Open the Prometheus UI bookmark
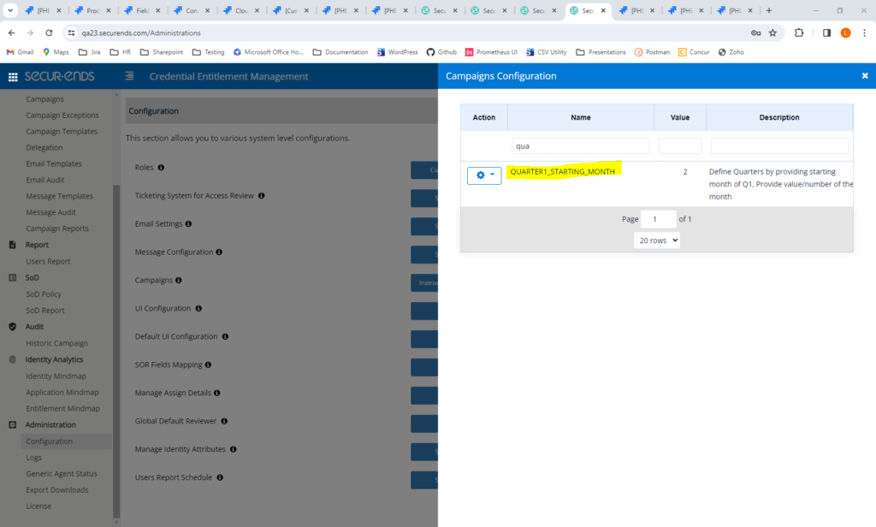This screenshot has width=876, height=527. coord(491,52)
